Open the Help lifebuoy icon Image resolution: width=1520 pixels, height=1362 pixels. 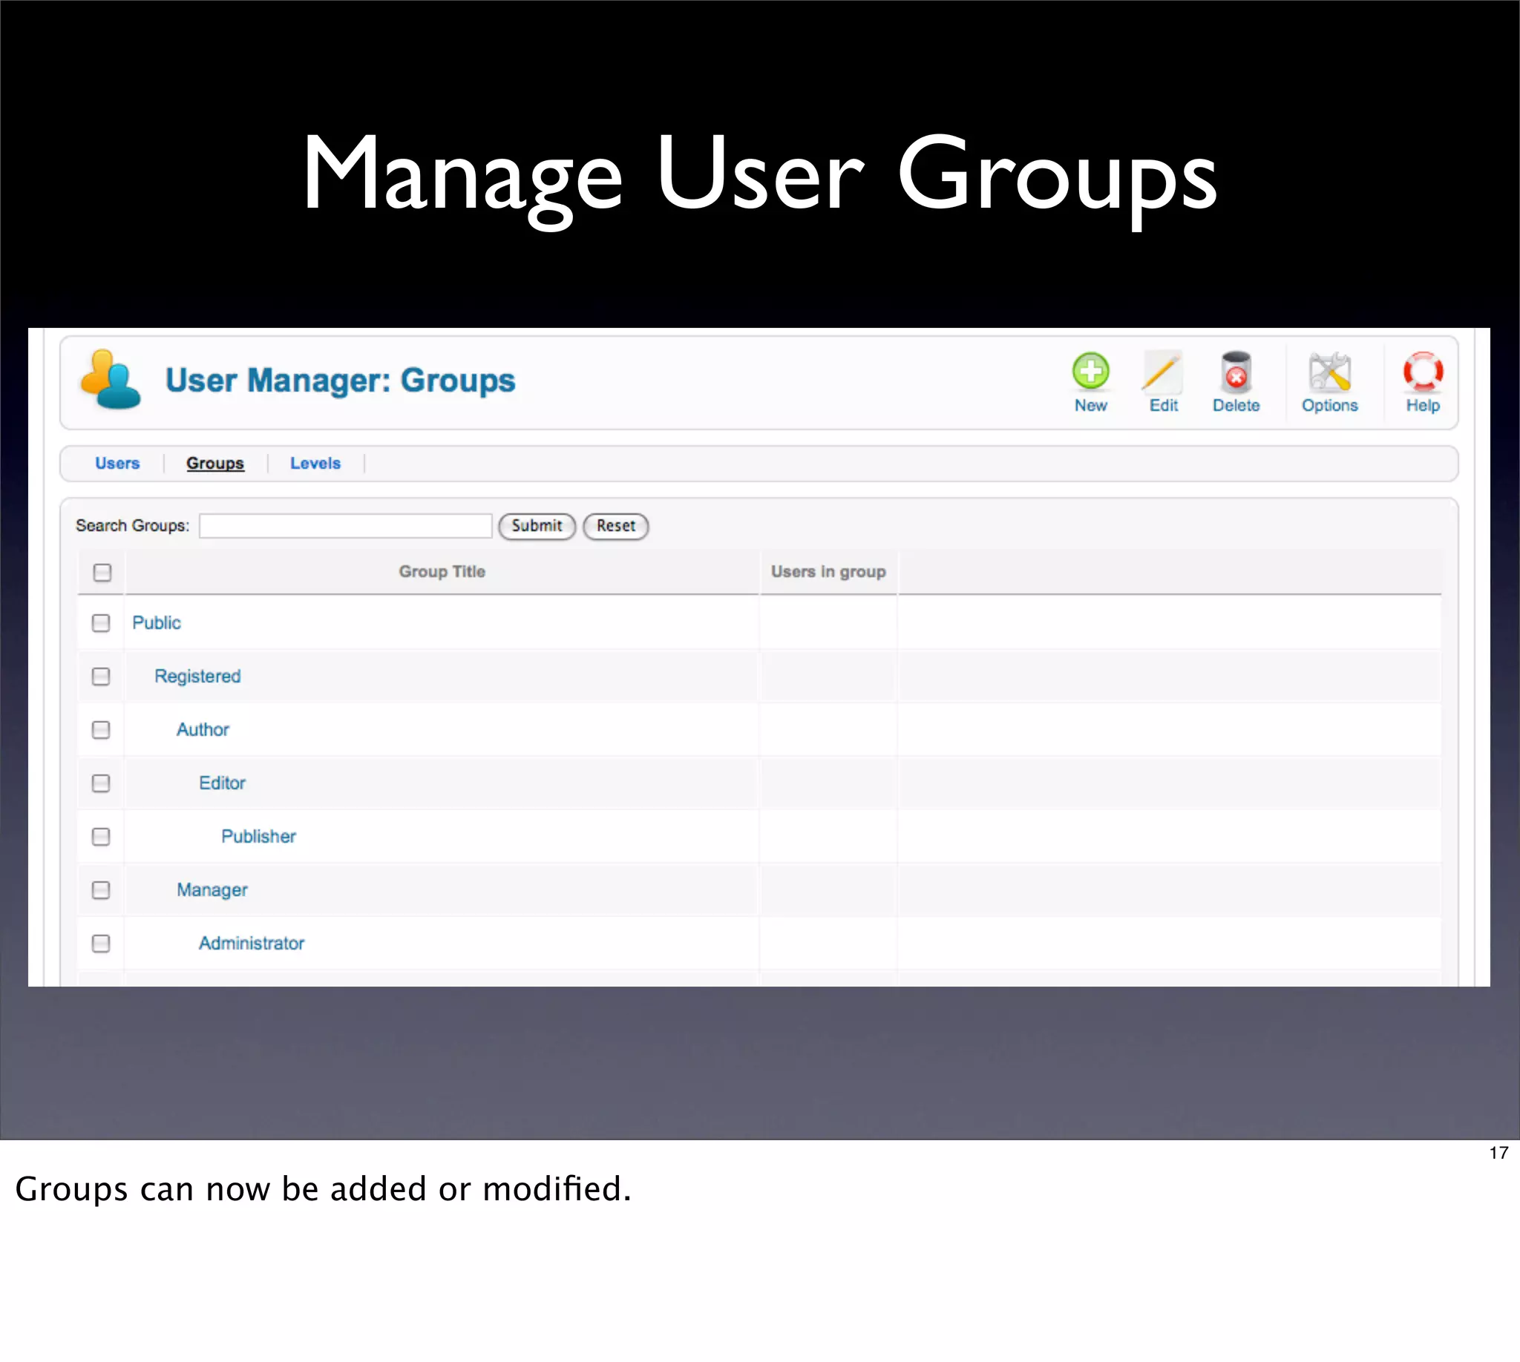[1423, 372]
